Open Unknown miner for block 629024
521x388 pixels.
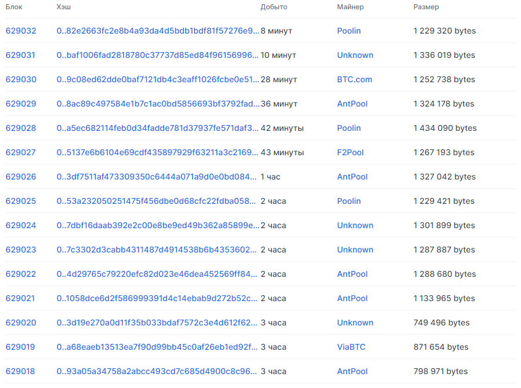point(355,225)
